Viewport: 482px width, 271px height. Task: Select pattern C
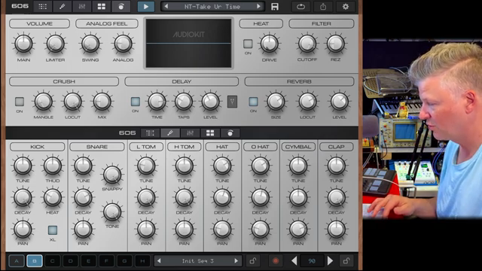click(x=52, y=261)
